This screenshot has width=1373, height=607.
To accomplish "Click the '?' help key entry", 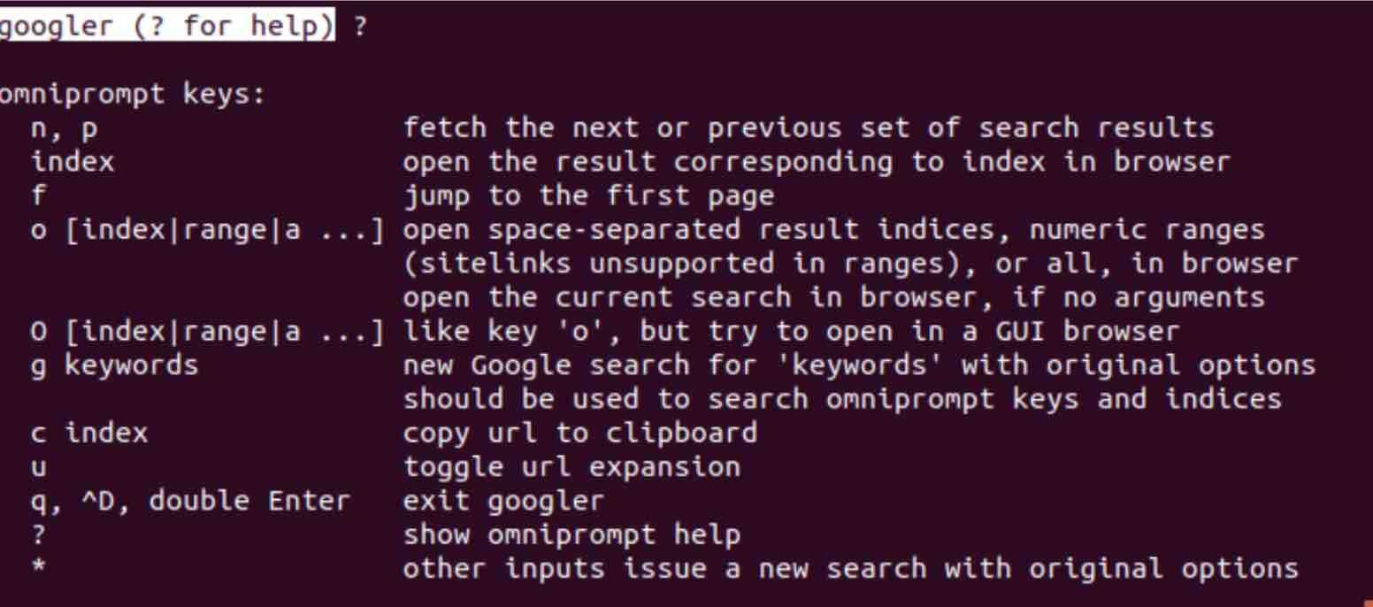I will pyautogui.click(x=38, y=535).
